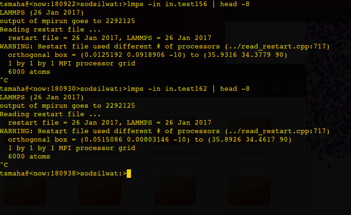Screen dimensions: 351x215
Task: Click the grid view toggle icon
Action: point(275,87)
